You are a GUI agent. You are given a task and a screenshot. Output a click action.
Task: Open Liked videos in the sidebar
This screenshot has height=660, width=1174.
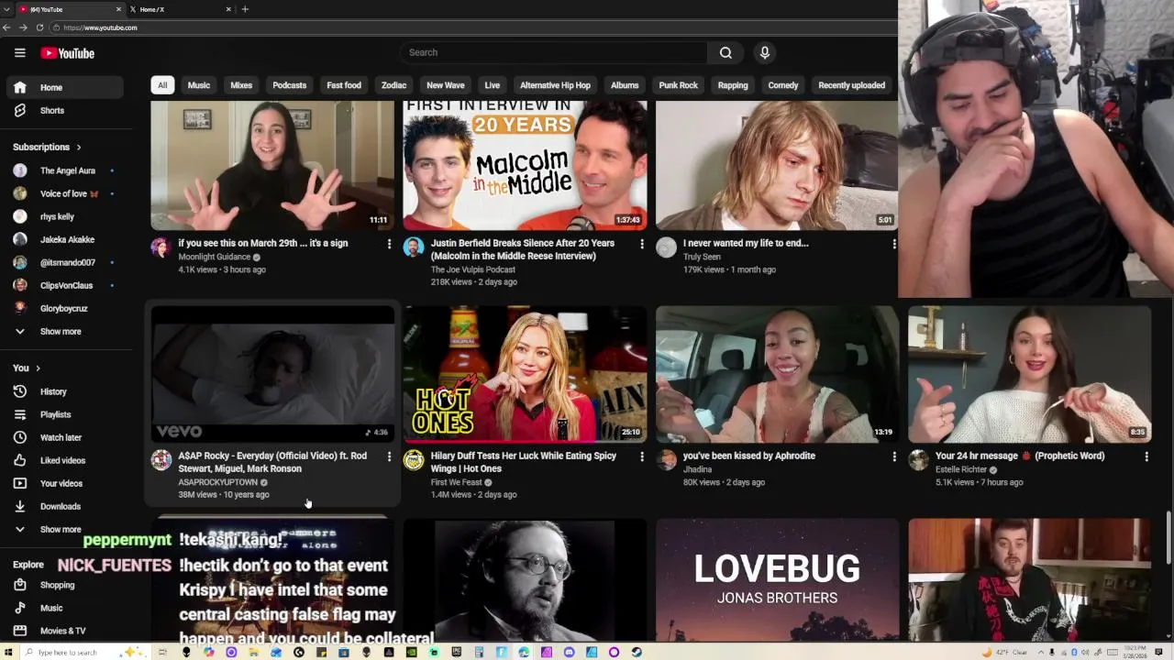pos(64,460)
